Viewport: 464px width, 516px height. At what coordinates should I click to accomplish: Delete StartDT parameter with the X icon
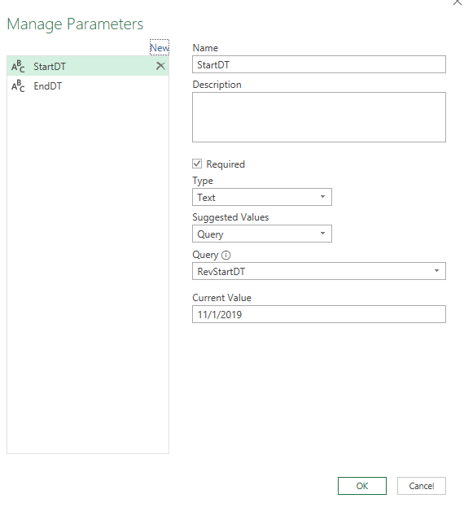tap(160, 66)
